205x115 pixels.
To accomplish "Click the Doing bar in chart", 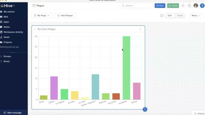I will coord(44,97).
